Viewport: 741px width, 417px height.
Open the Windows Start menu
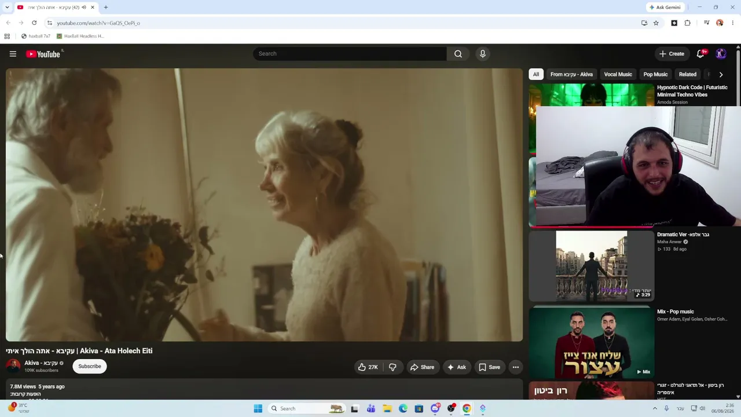[x=258, y=408]
